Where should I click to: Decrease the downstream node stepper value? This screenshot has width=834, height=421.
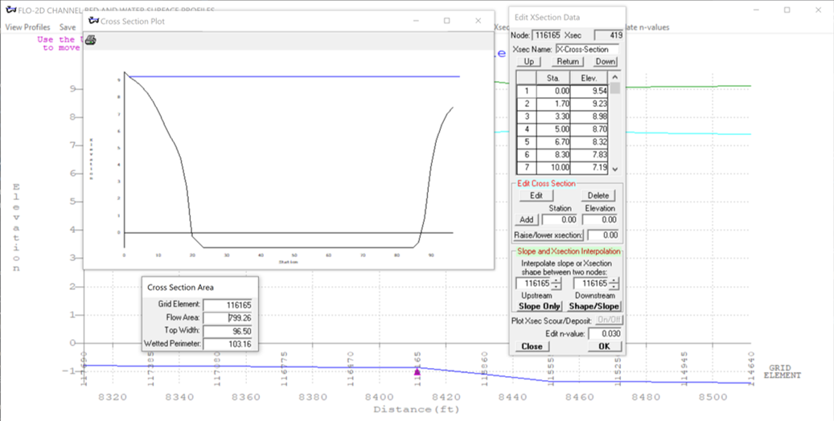pyautogui.click(x=614, y=287)
